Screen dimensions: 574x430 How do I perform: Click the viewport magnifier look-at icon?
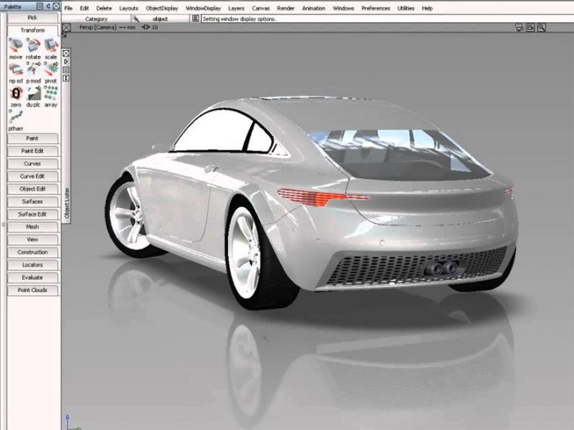pyautogui.click(x=541, y=27)
